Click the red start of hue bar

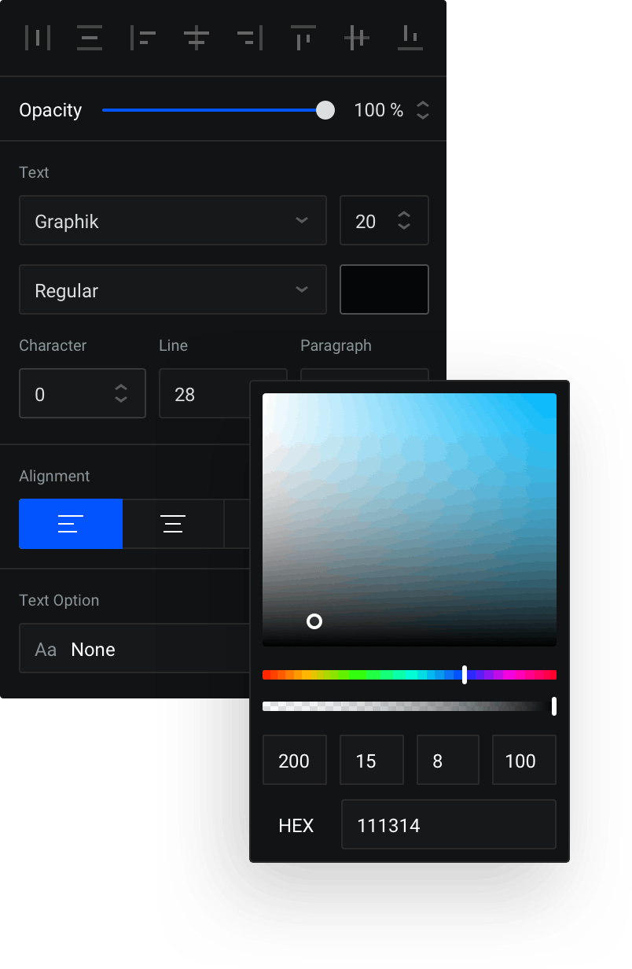267,675
